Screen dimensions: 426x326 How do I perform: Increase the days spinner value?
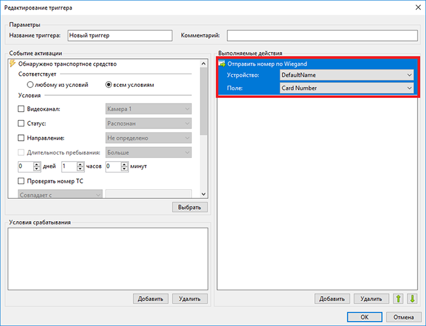point(36,164)
